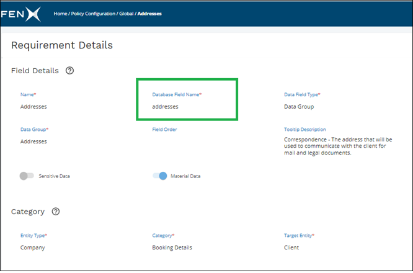Open the Field Details help icon
The width and height of the screenshot is (413, 273).
69,71
